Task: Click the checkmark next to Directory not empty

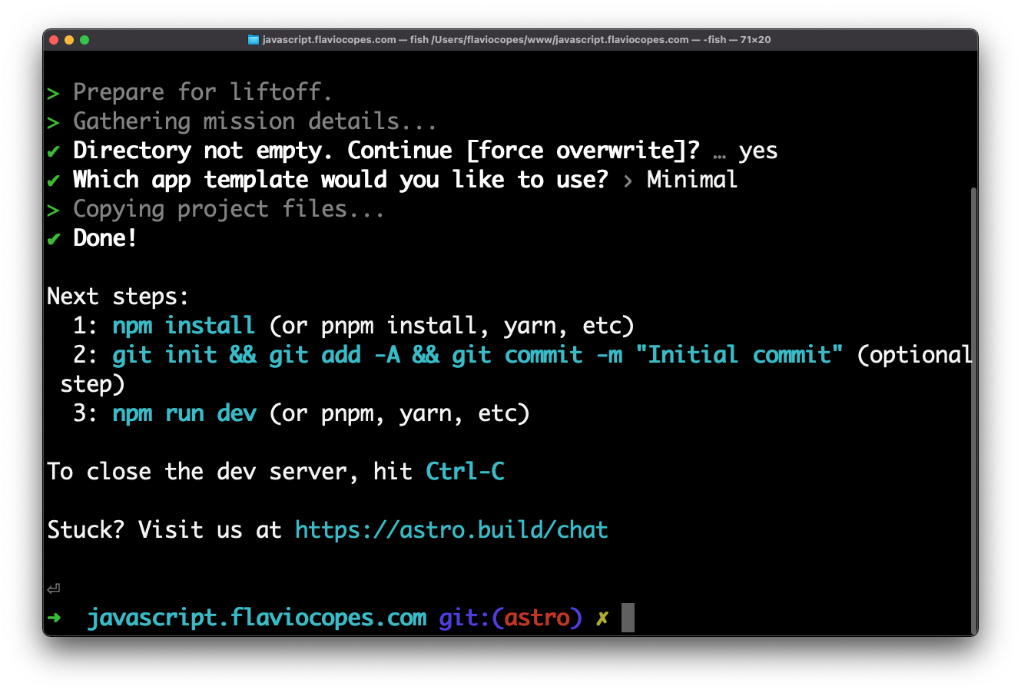Action: coord(53,151)
